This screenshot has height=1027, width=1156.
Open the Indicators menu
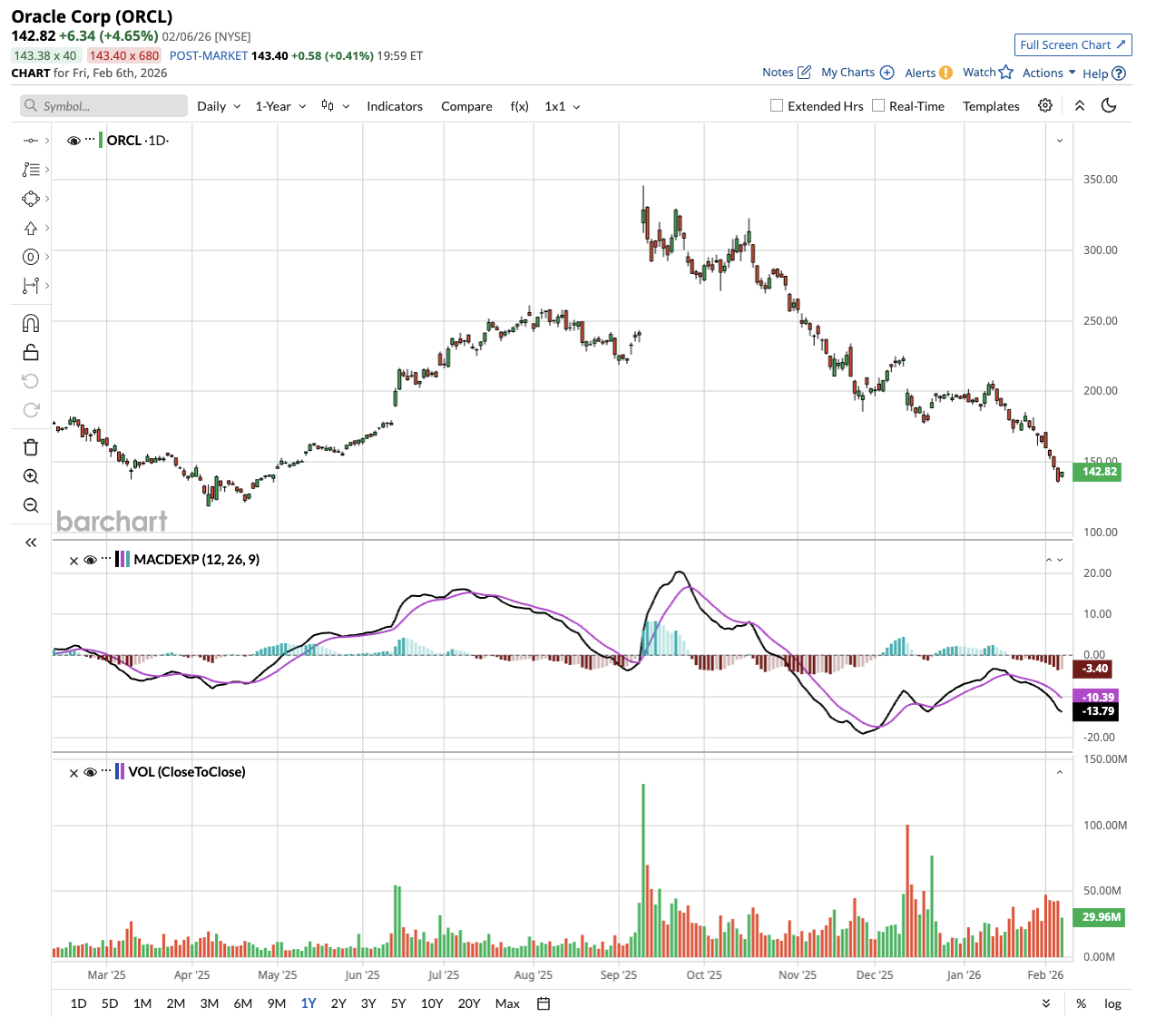coord(395,106)
